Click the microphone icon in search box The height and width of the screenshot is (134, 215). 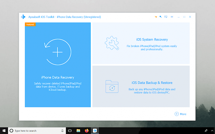pyautogui.click(x=62, y=131)
